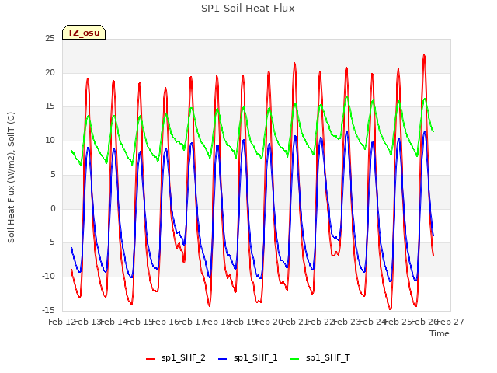
Task: Click the green sp1_SHF_T legend swatch
Action: pyautogui.click(x=295, y=359)
